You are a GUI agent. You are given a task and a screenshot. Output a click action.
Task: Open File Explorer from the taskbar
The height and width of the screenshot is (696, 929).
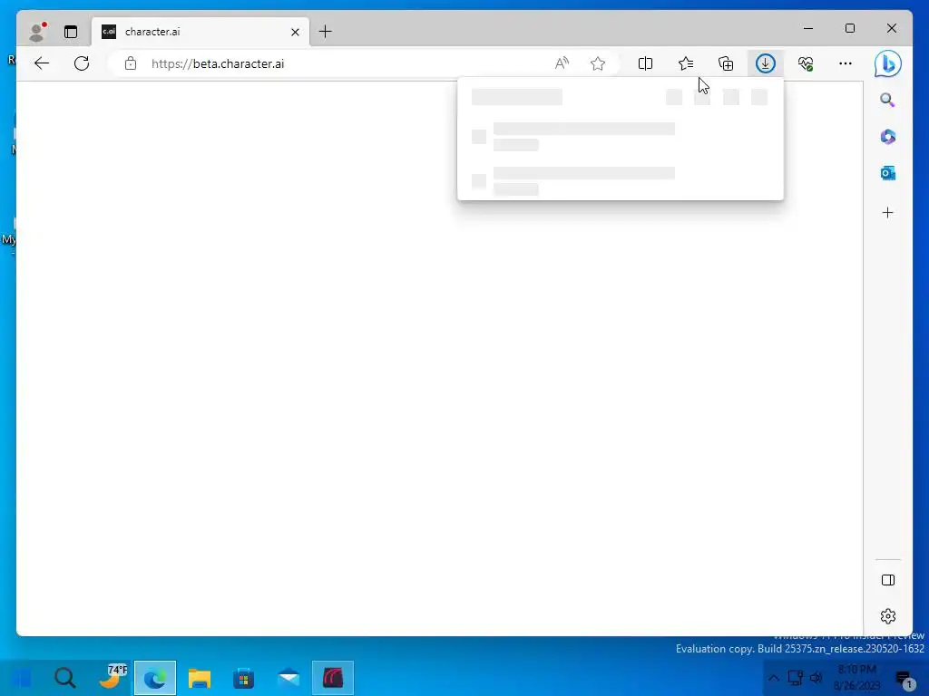tap(200, 678)
